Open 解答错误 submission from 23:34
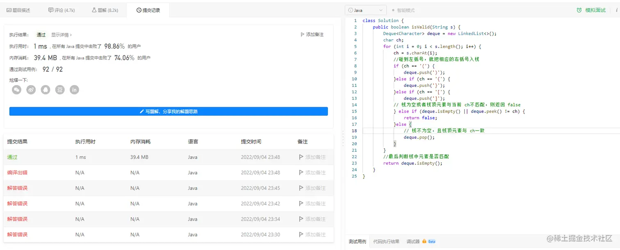Screen dimensions: 620x250 [x=17, y=219]
